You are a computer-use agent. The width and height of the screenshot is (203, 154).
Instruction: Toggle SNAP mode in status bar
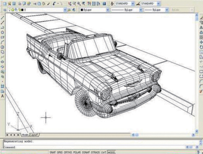tap(52, 152)
